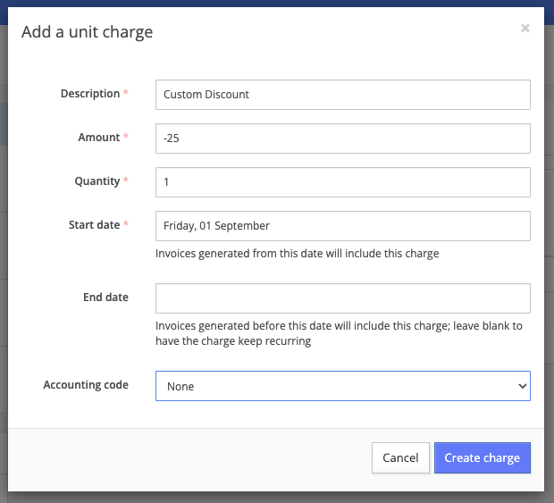Click the empty End date field

(x=343, y=298)
